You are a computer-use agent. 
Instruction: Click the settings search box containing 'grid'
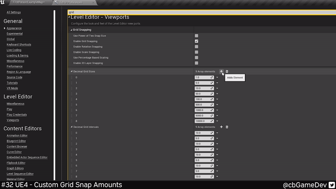coord(202,13)
